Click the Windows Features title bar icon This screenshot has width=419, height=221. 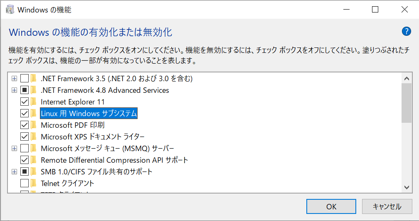10,10
